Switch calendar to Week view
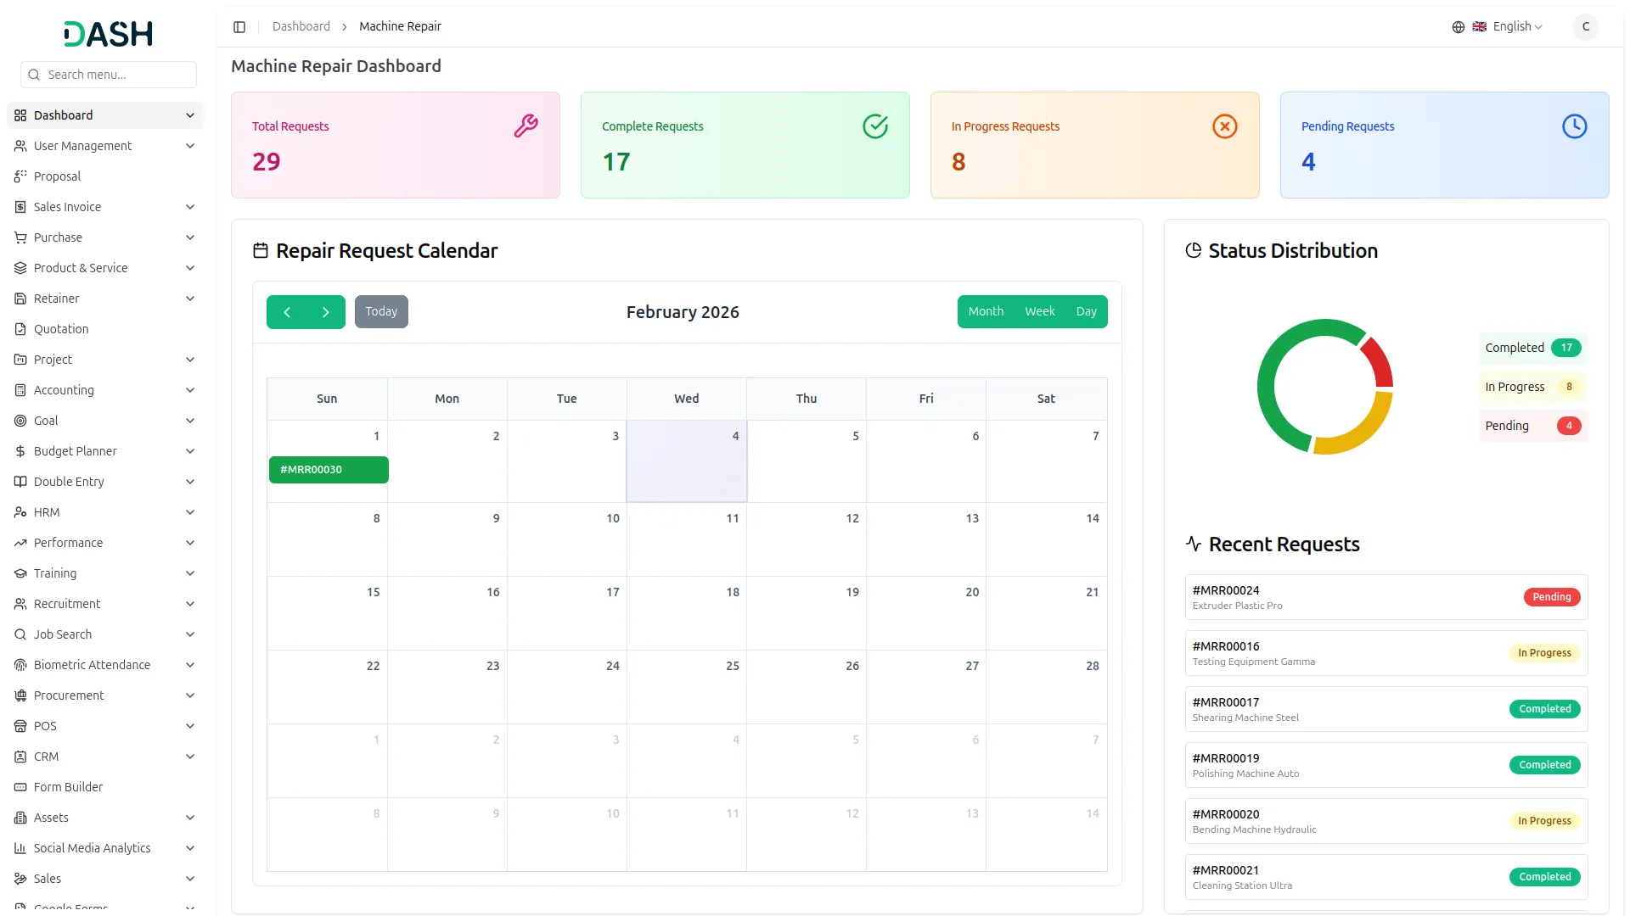The width and height of the screenshot is (1630, 916). [x=1039, y=311]
